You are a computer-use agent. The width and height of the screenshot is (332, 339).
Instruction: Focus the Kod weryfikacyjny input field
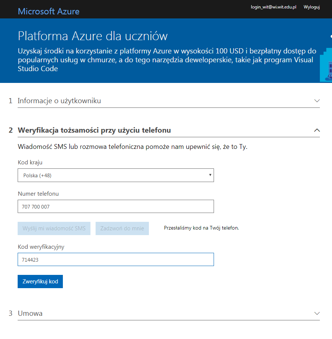[x=115, y=259]
